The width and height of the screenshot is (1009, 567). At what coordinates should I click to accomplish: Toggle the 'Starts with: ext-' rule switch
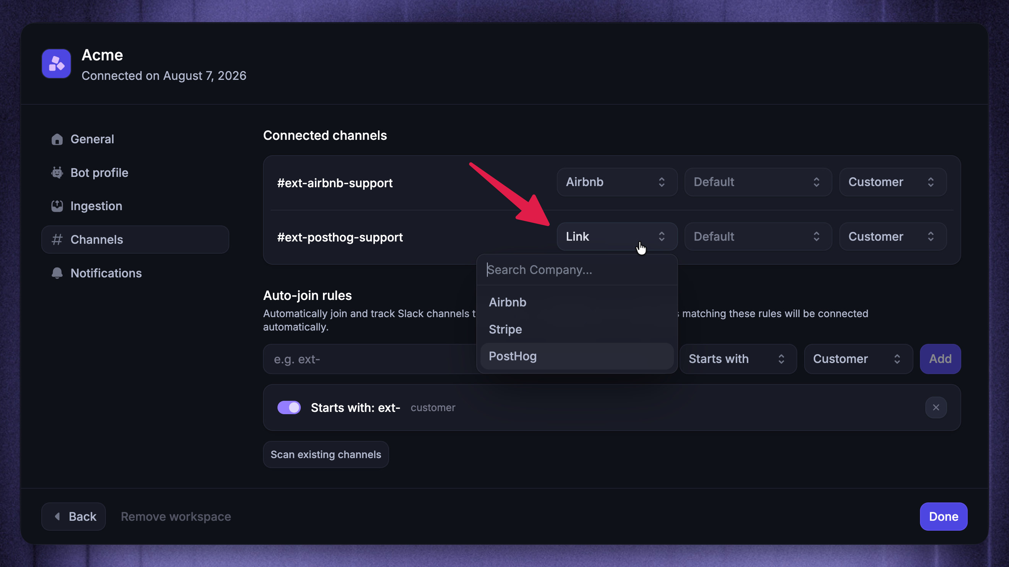289,407
